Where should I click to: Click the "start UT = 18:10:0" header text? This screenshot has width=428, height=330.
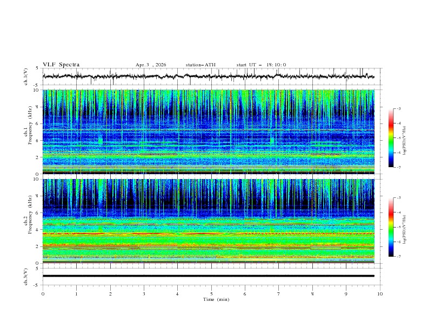[261, 65]
